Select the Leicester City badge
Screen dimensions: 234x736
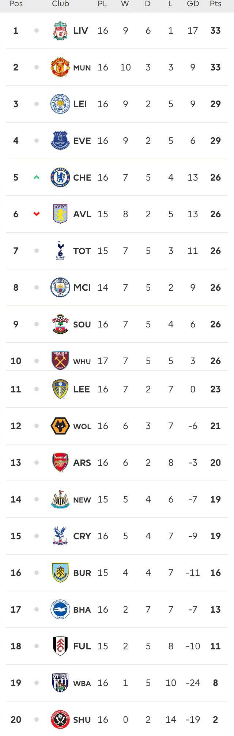point(60,104)
